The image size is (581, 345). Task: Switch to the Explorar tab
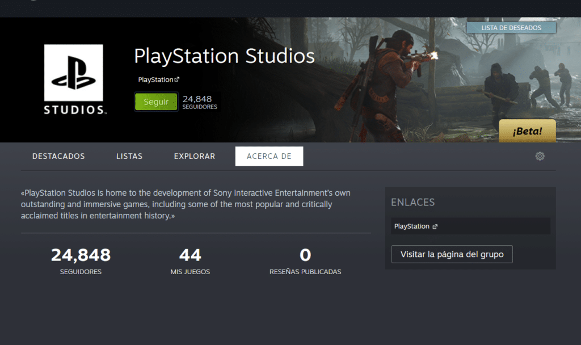pyautogui.click(x=195, y=157)
